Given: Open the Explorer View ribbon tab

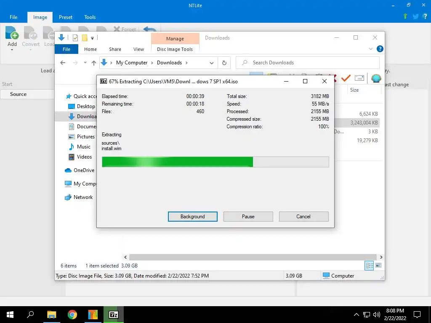Looking at the screenshot, I should click(x=138, y=49).
